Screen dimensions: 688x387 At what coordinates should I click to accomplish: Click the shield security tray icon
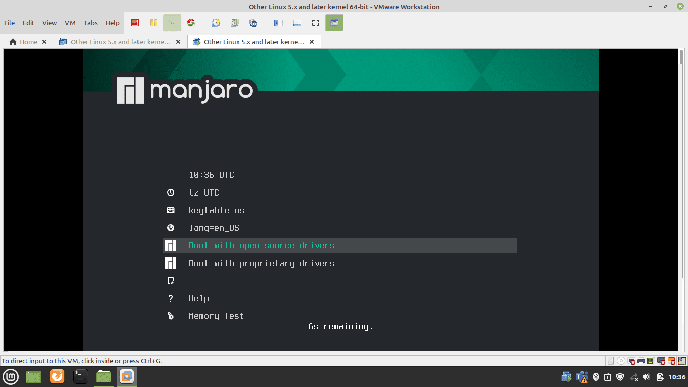pyautogui.click(x=621, y=377)
